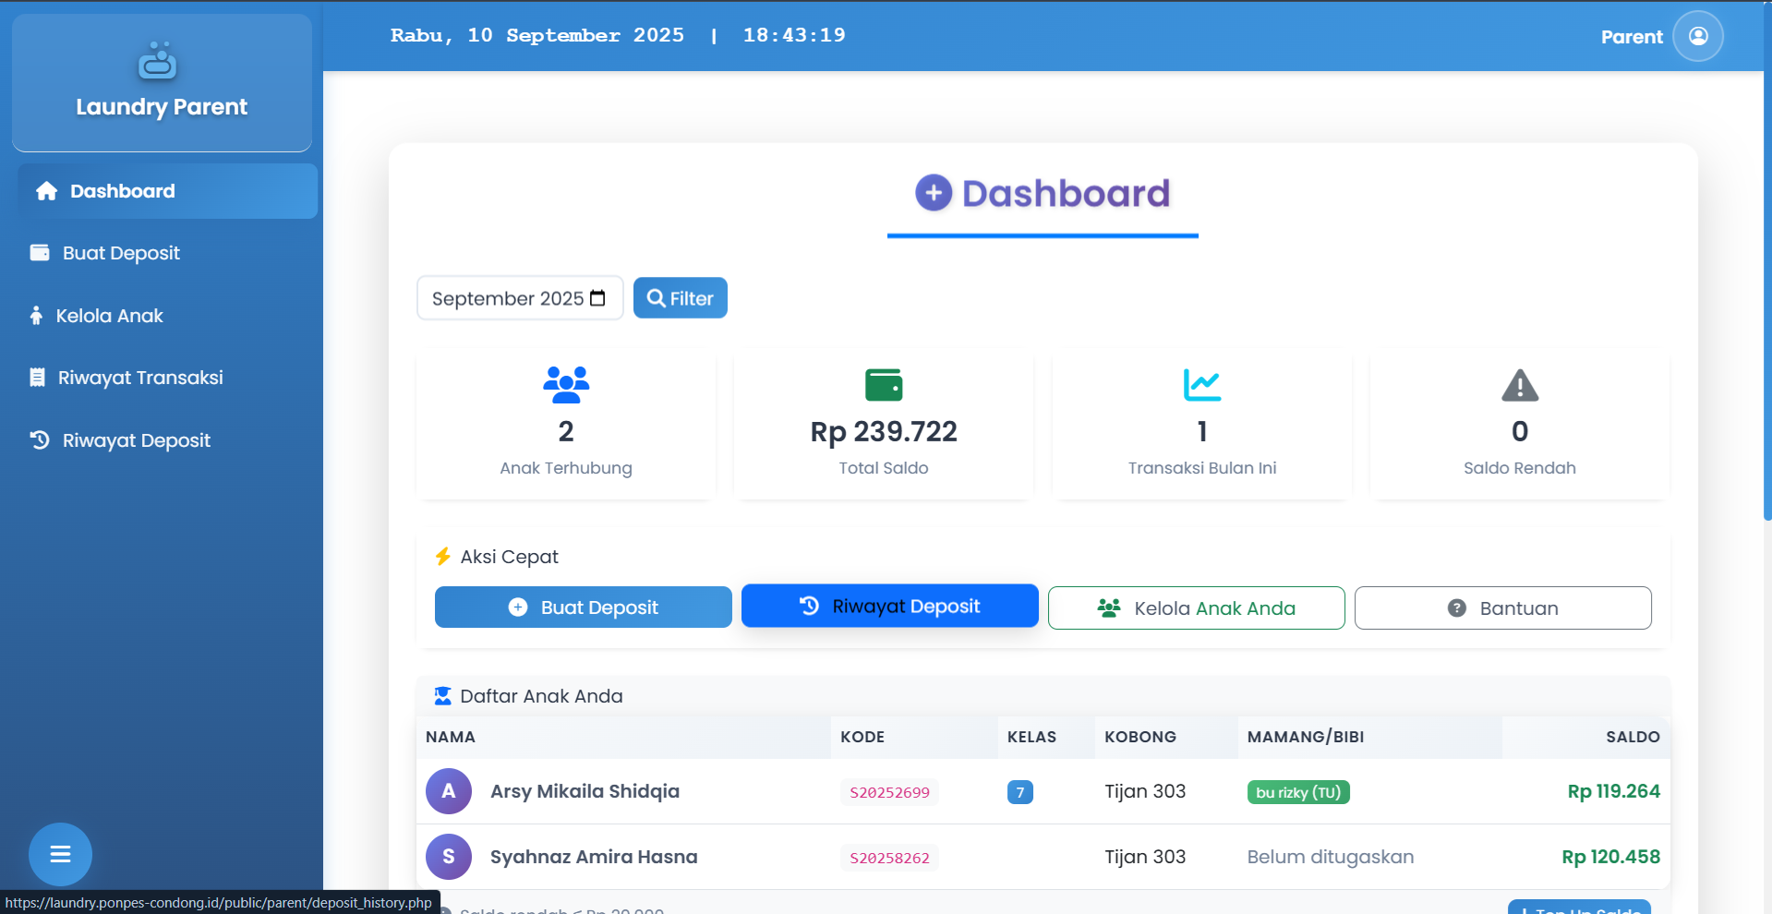Click avatar for Arsy Mikaila Shidqia

(449, 791)
